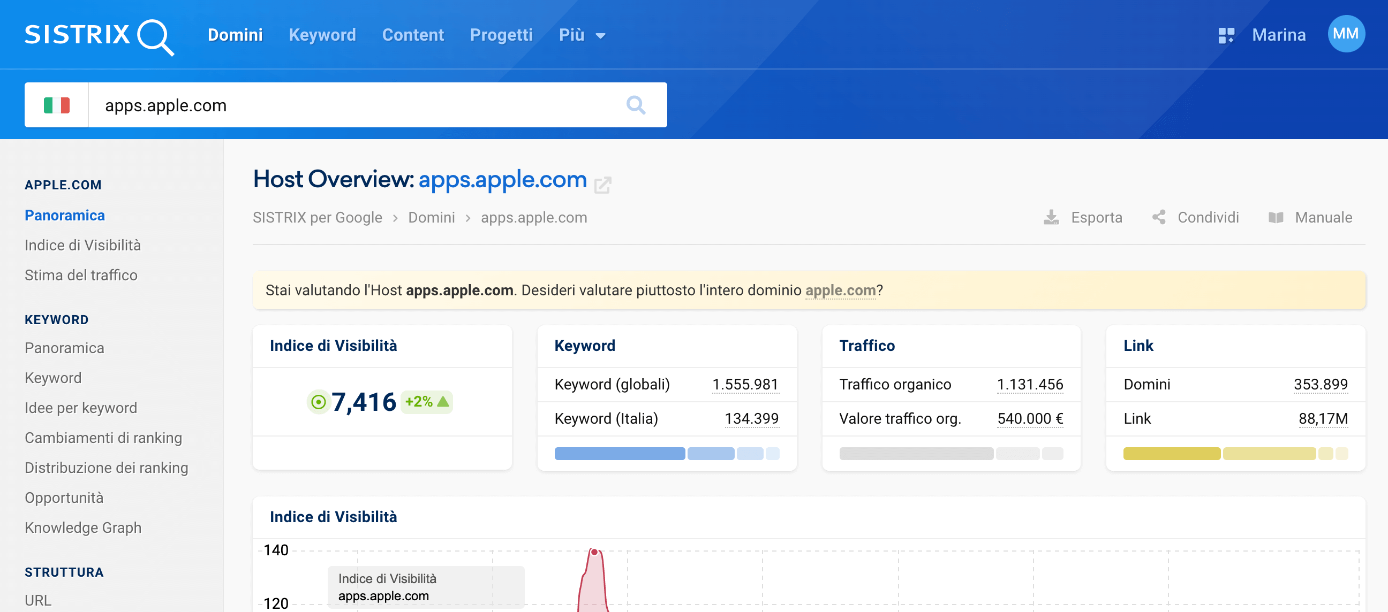Click the Condividi label
This screenshot has width=1388, height=612.
point(1208,217)
